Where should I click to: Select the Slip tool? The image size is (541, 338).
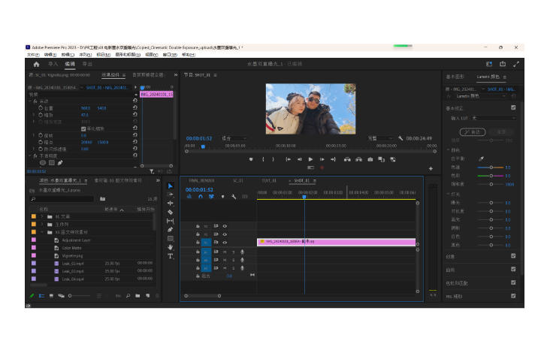tap(170, 221)
